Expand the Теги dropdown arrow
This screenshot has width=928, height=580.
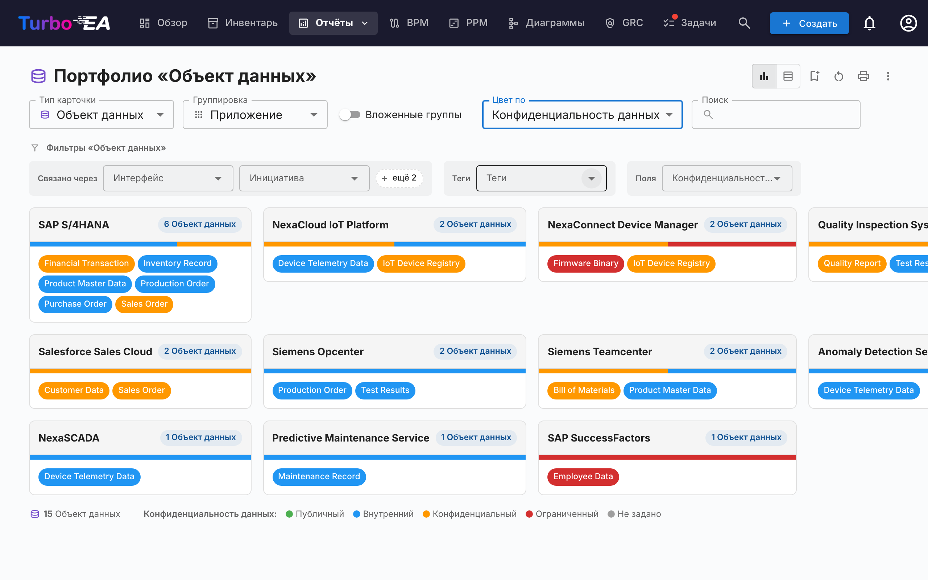click(x=591, y=178)
